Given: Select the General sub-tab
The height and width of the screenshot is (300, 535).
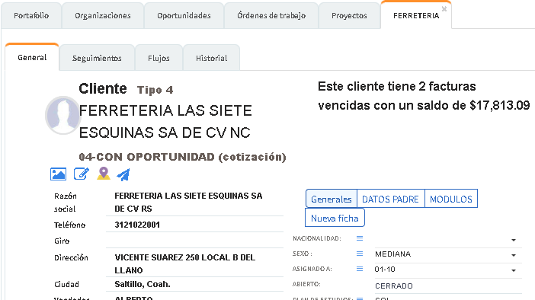Looking at the screenshot, I should (x=32, y=58).
